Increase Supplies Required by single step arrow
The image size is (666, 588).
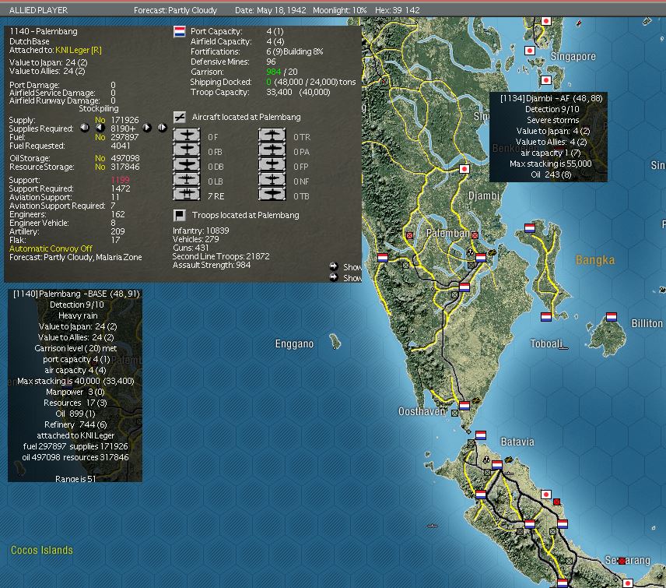pyautogui.click(x=147, y=128)
